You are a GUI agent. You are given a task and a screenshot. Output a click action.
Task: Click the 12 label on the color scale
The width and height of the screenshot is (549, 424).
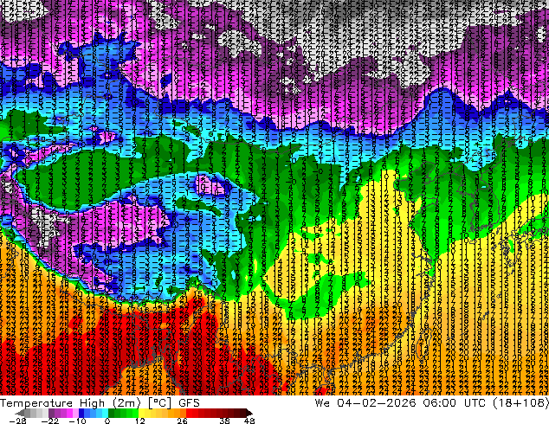coord(140,421)
